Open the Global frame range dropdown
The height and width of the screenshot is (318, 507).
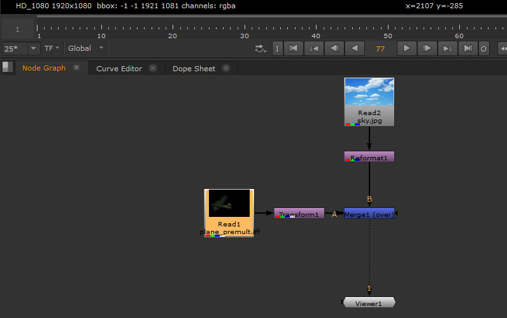[86, 48]
